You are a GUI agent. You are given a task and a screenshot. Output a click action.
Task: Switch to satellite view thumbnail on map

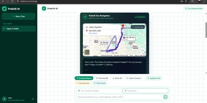click(87, 52)
